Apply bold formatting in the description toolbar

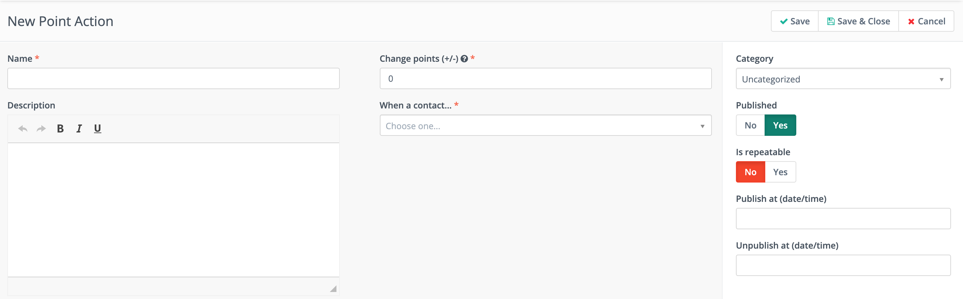click(60, 128)
